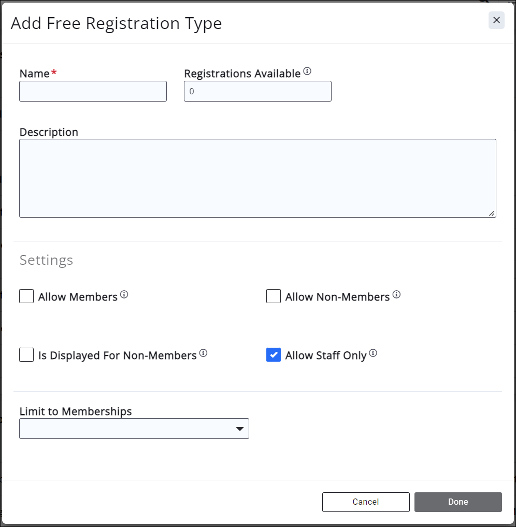The width and height of the screenshot is (516, 527).
Task: View info tooltip for Allow Staff Only
Action: (x=373, y=352)
